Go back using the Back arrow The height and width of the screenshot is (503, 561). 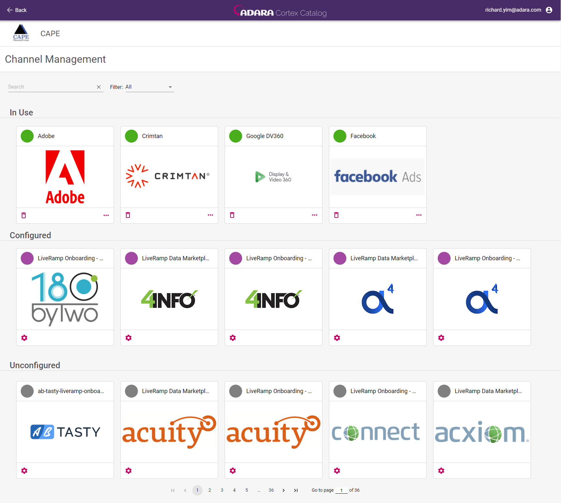click(17, 10)
